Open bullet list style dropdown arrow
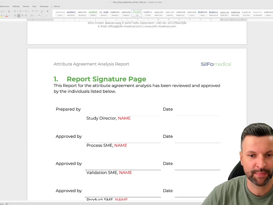 pyautogui.click(x=18, y=11)
